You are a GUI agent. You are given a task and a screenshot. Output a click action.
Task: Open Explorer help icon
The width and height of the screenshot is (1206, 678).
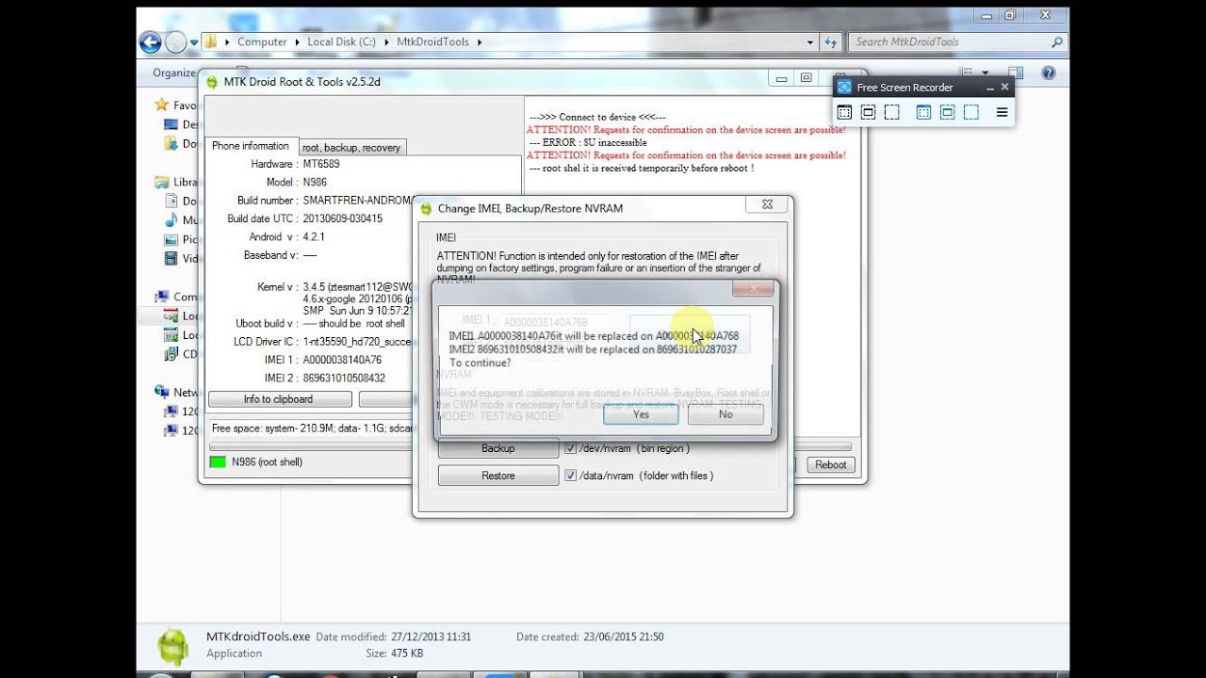1049,73
